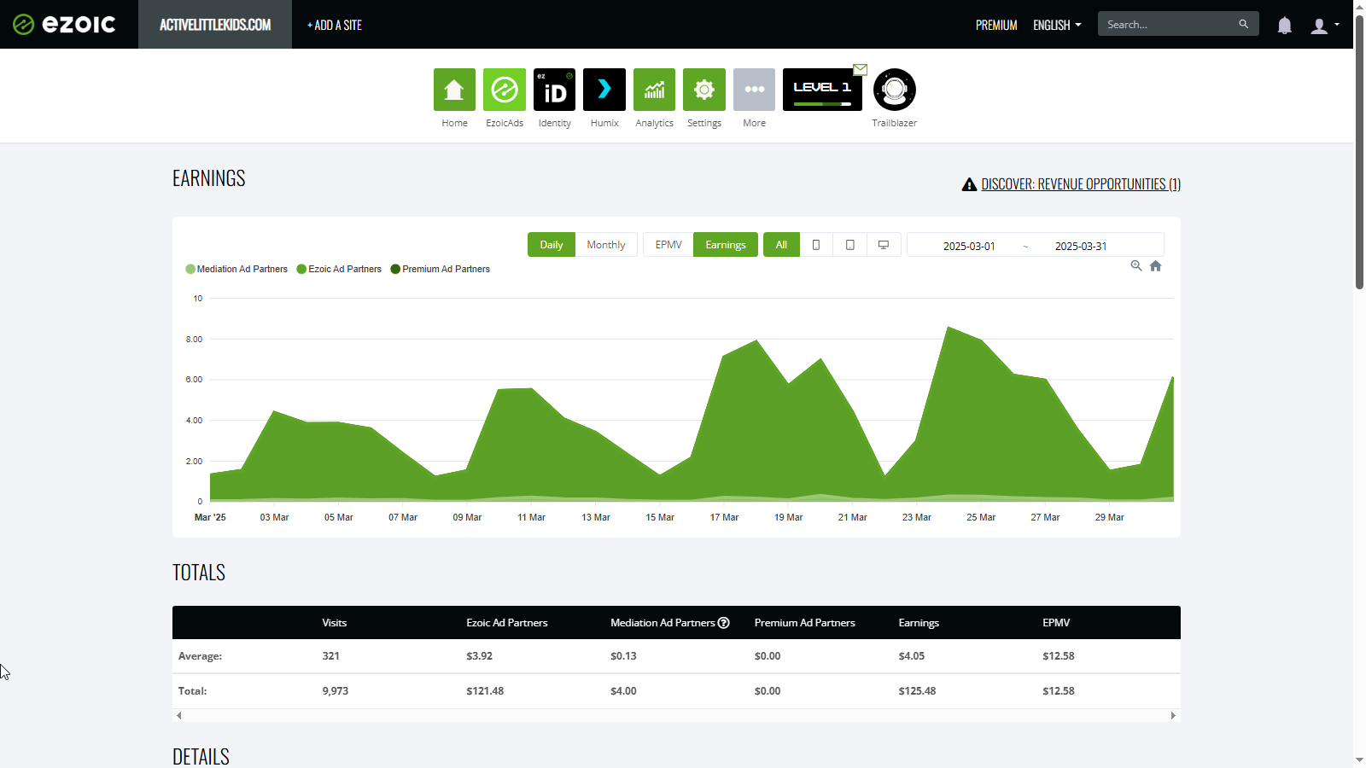Sort by Earnings column header
Image resolution: width=1366 pixels, height=768 pixels.
pyautogui.click(x=919, y=623)
